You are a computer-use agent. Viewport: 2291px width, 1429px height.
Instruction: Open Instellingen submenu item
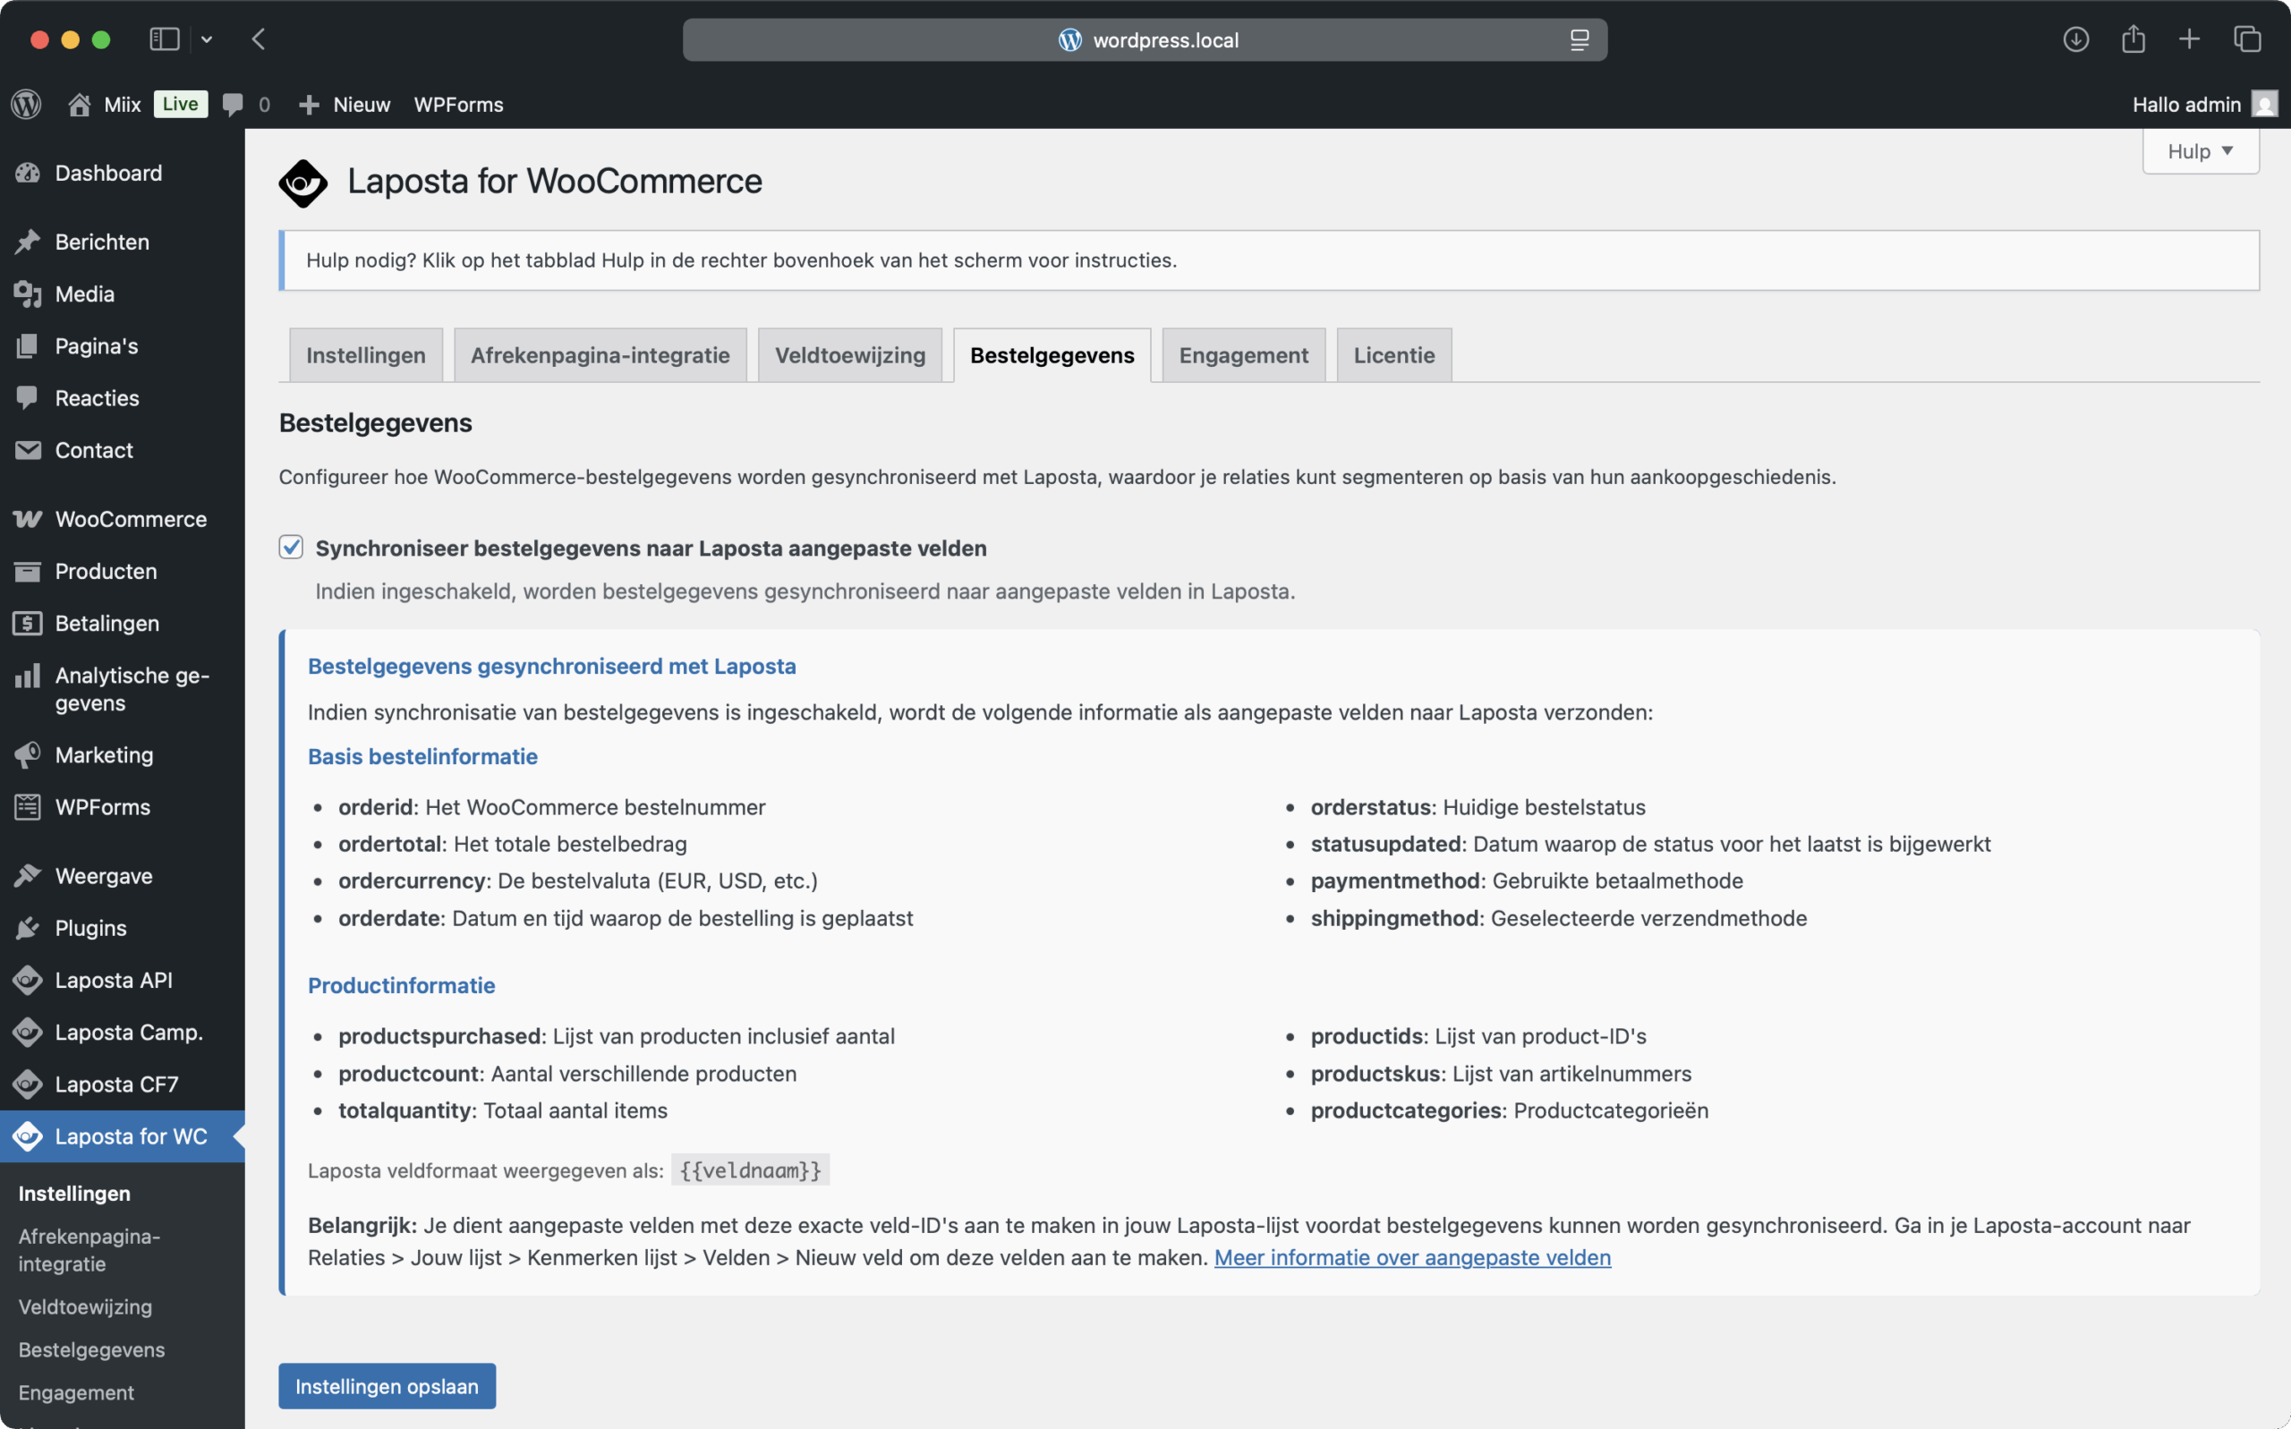tap(74, 1194)
